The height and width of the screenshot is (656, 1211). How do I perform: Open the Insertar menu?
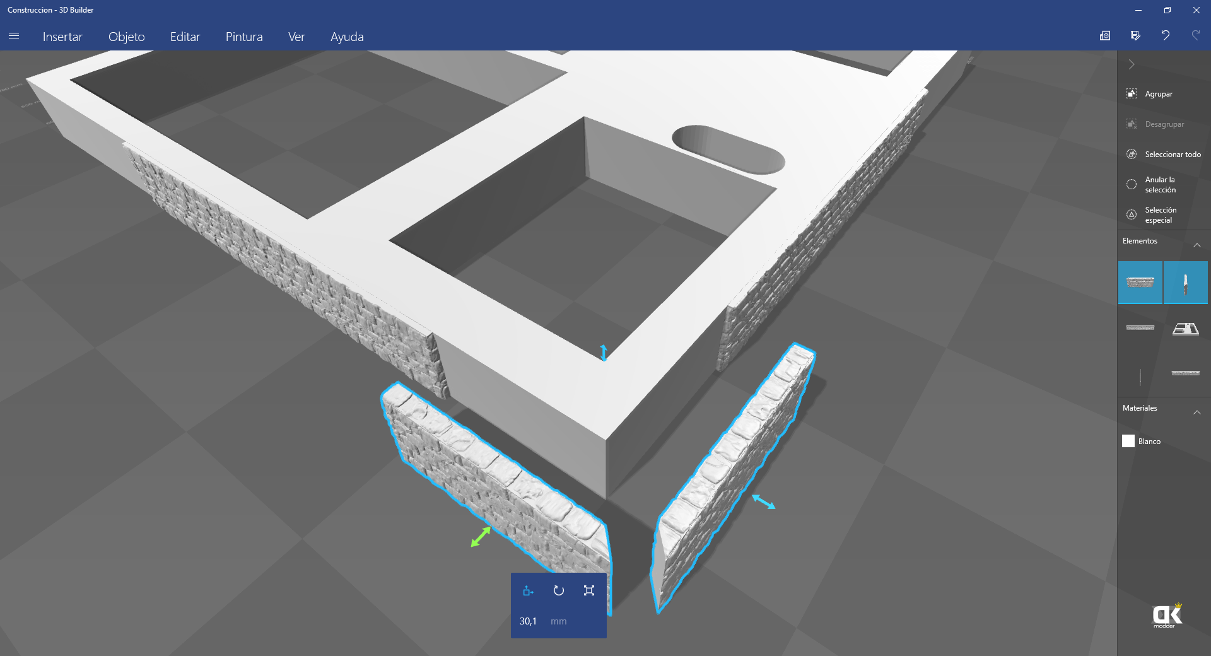pyautogui.click(x=62, y=37)
